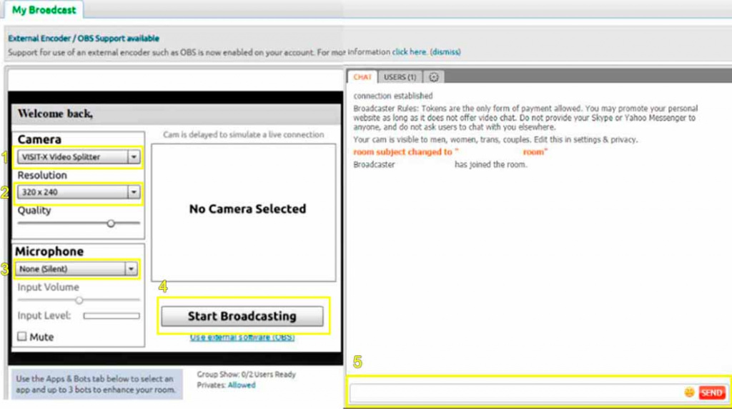Screen dimensions: 732x409
Task: Click the 'Welcome back,' header text
Action: tap(55, 113)
